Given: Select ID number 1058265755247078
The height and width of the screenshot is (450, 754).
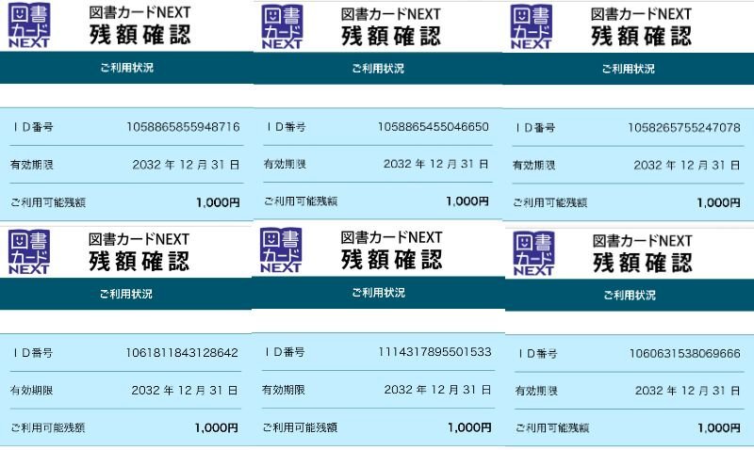Looking at the screenshot, I should pyautogui.click(x=684, y=128).
